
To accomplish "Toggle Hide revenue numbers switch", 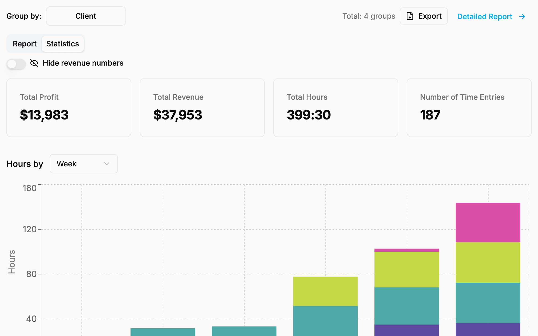I will tap(16, 64).
